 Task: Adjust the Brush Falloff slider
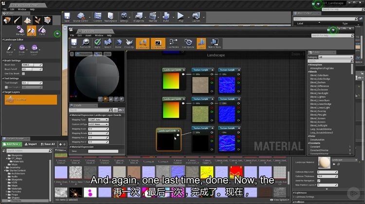tap(32, 69)
